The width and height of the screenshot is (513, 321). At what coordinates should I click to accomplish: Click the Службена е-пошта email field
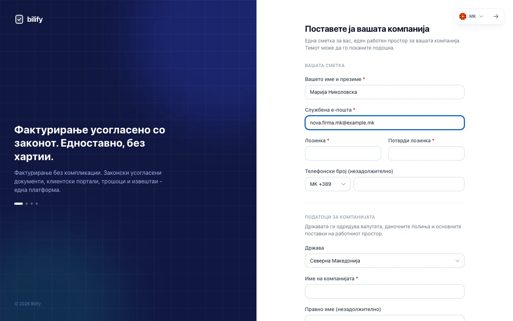coord(385,123)
